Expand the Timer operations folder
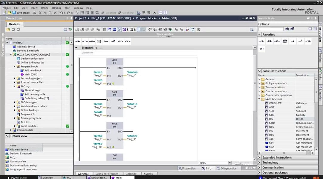Viewport: 323px width, 179px height. coord(259,87)
